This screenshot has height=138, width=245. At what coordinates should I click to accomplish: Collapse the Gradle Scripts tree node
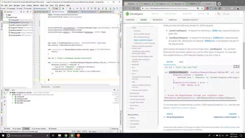[4, 17]
